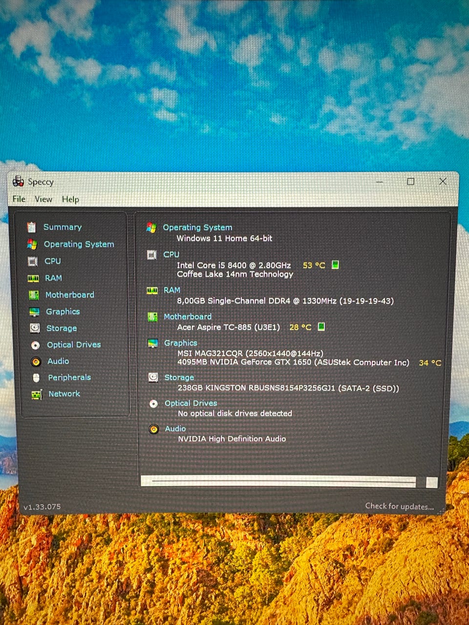Open the Optical Drives heading link in summary
This screenshot has height=625, width=469.
pos(191,403)
